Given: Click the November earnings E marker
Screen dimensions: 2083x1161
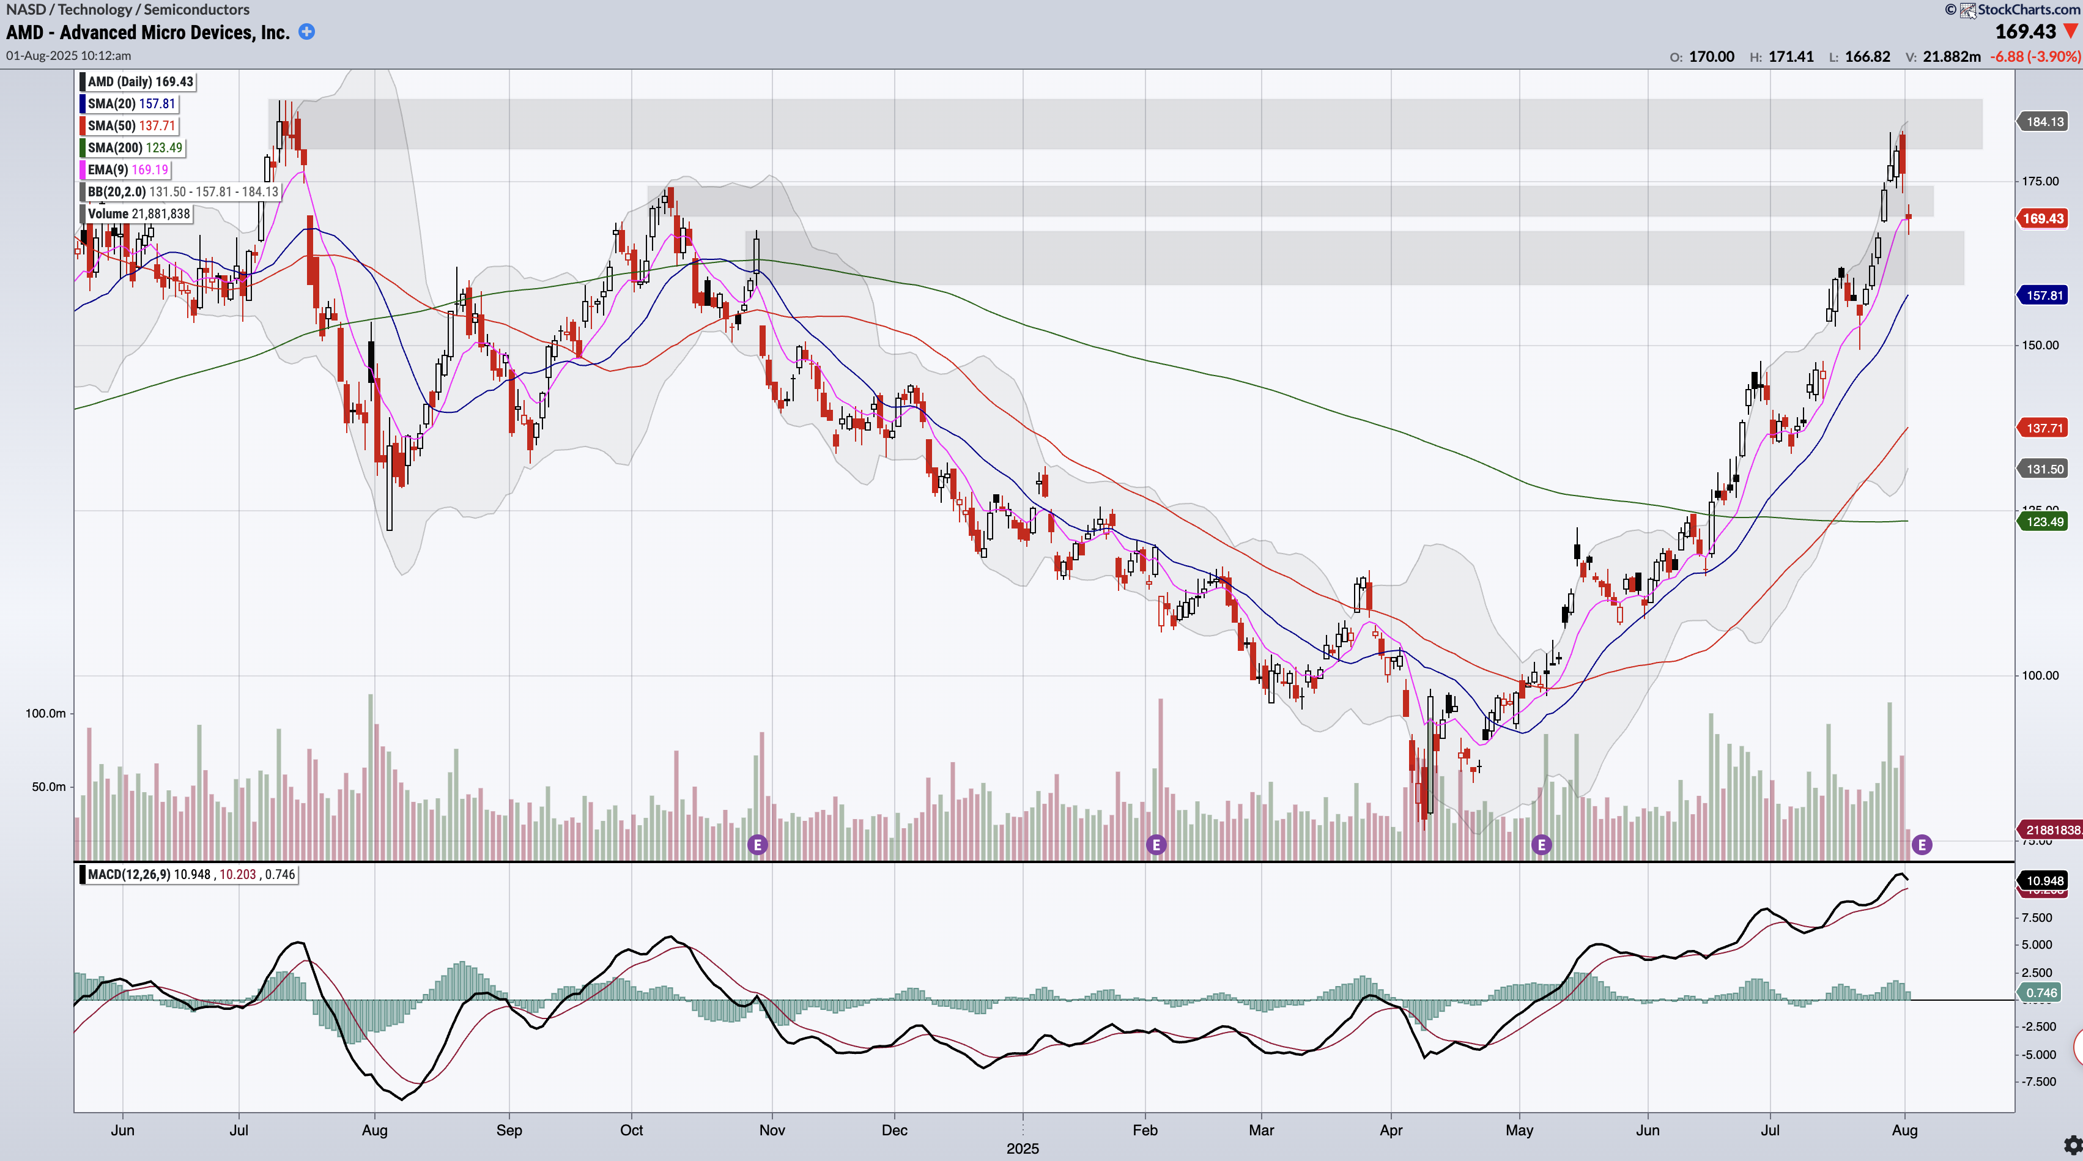Looking at the screenshot, I should (758, 845).
